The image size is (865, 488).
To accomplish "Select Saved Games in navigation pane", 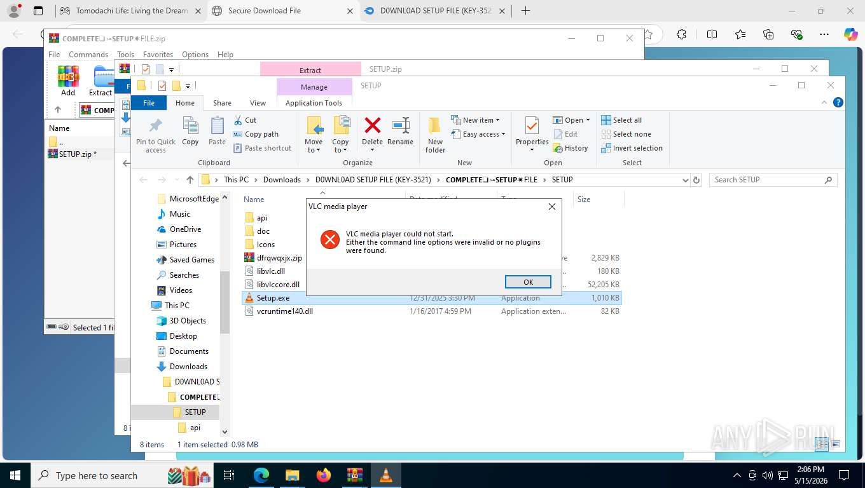I will (x=191, y=260).
